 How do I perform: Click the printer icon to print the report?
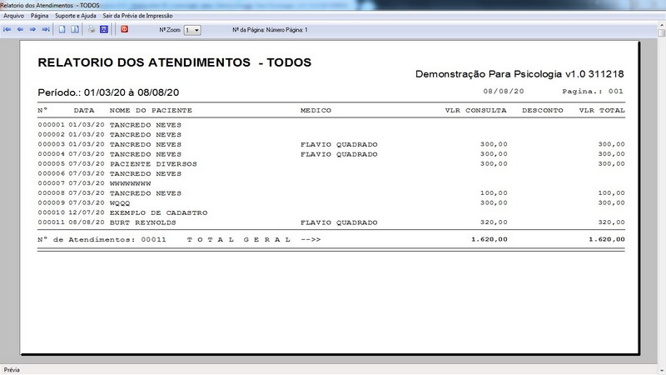[x=92, y=29]
